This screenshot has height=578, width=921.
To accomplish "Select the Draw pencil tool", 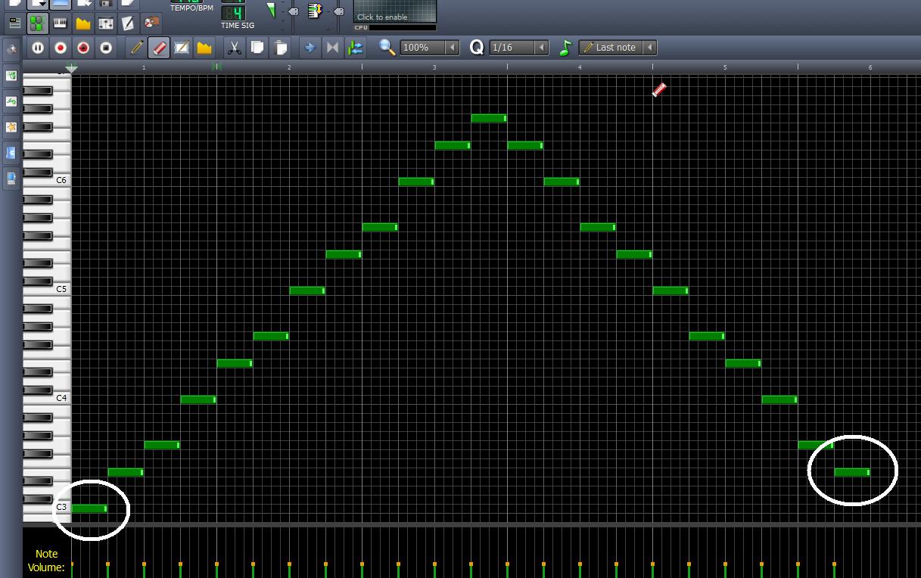I will [136, 47].
